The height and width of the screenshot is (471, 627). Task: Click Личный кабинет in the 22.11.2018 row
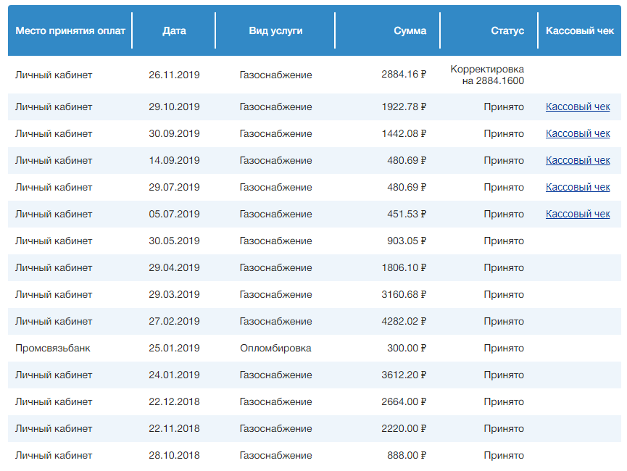54,428
